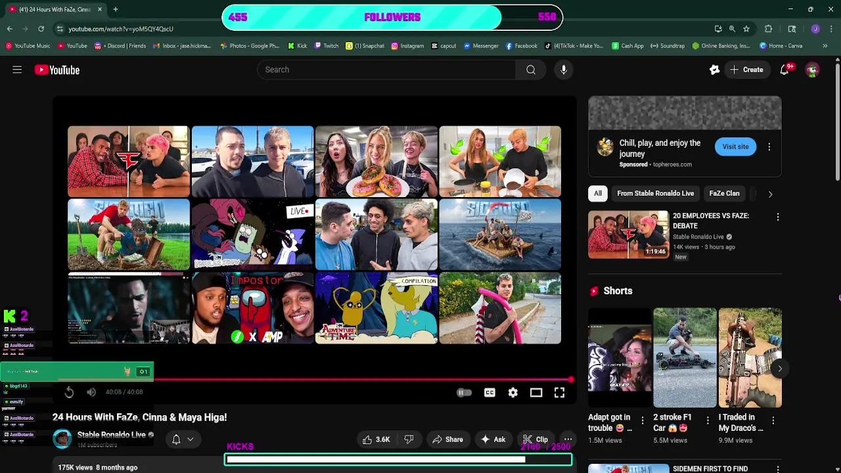This screenshot has width=841, height=473.
Task: Show more bookmarks with the overflow chevron
Action: (x=825, y=46)
